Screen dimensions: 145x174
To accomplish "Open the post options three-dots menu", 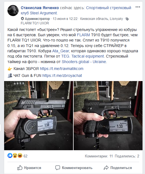I will coord(138,7).
